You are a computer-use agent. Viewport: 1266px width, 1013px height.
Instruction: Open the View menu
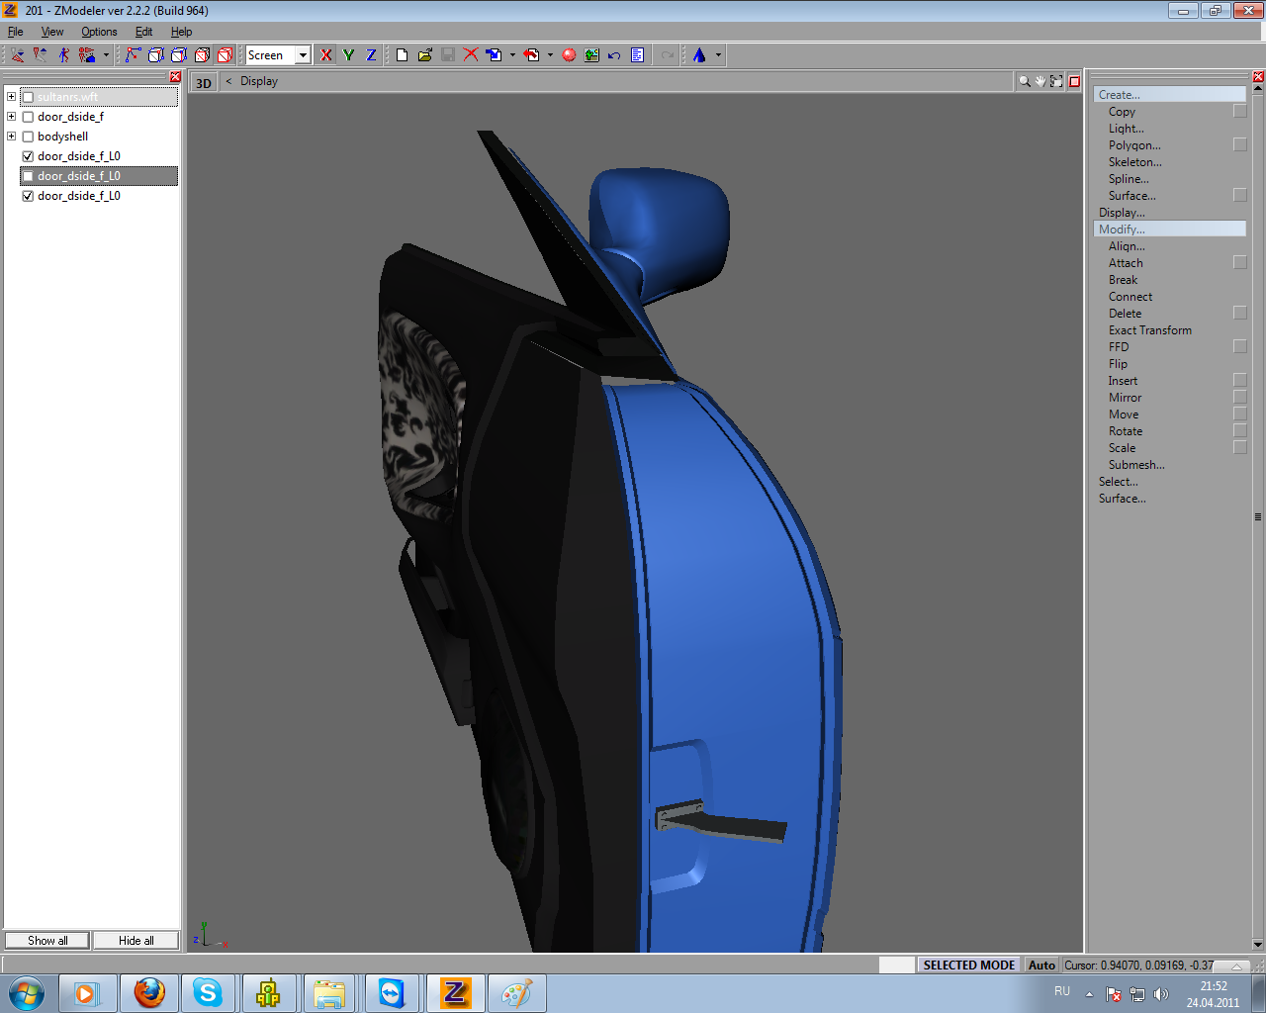click(52, 32)
